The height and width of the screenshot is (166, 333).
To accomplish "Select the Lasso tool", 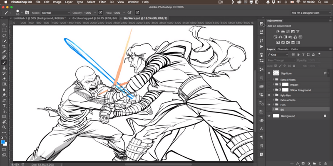I will coord(4,36).
